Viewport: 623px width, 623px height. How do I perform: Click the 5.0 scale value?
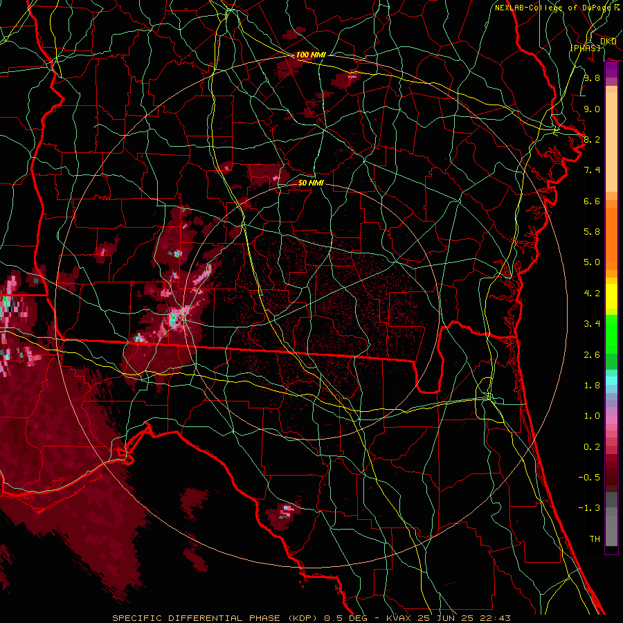592,262
